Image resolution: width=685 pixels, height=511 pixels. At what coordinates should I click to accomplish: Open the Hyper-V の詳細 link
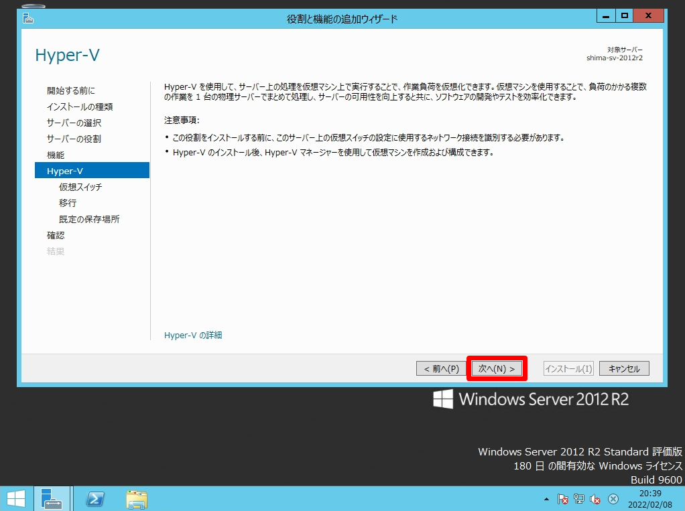click(193, 335)
